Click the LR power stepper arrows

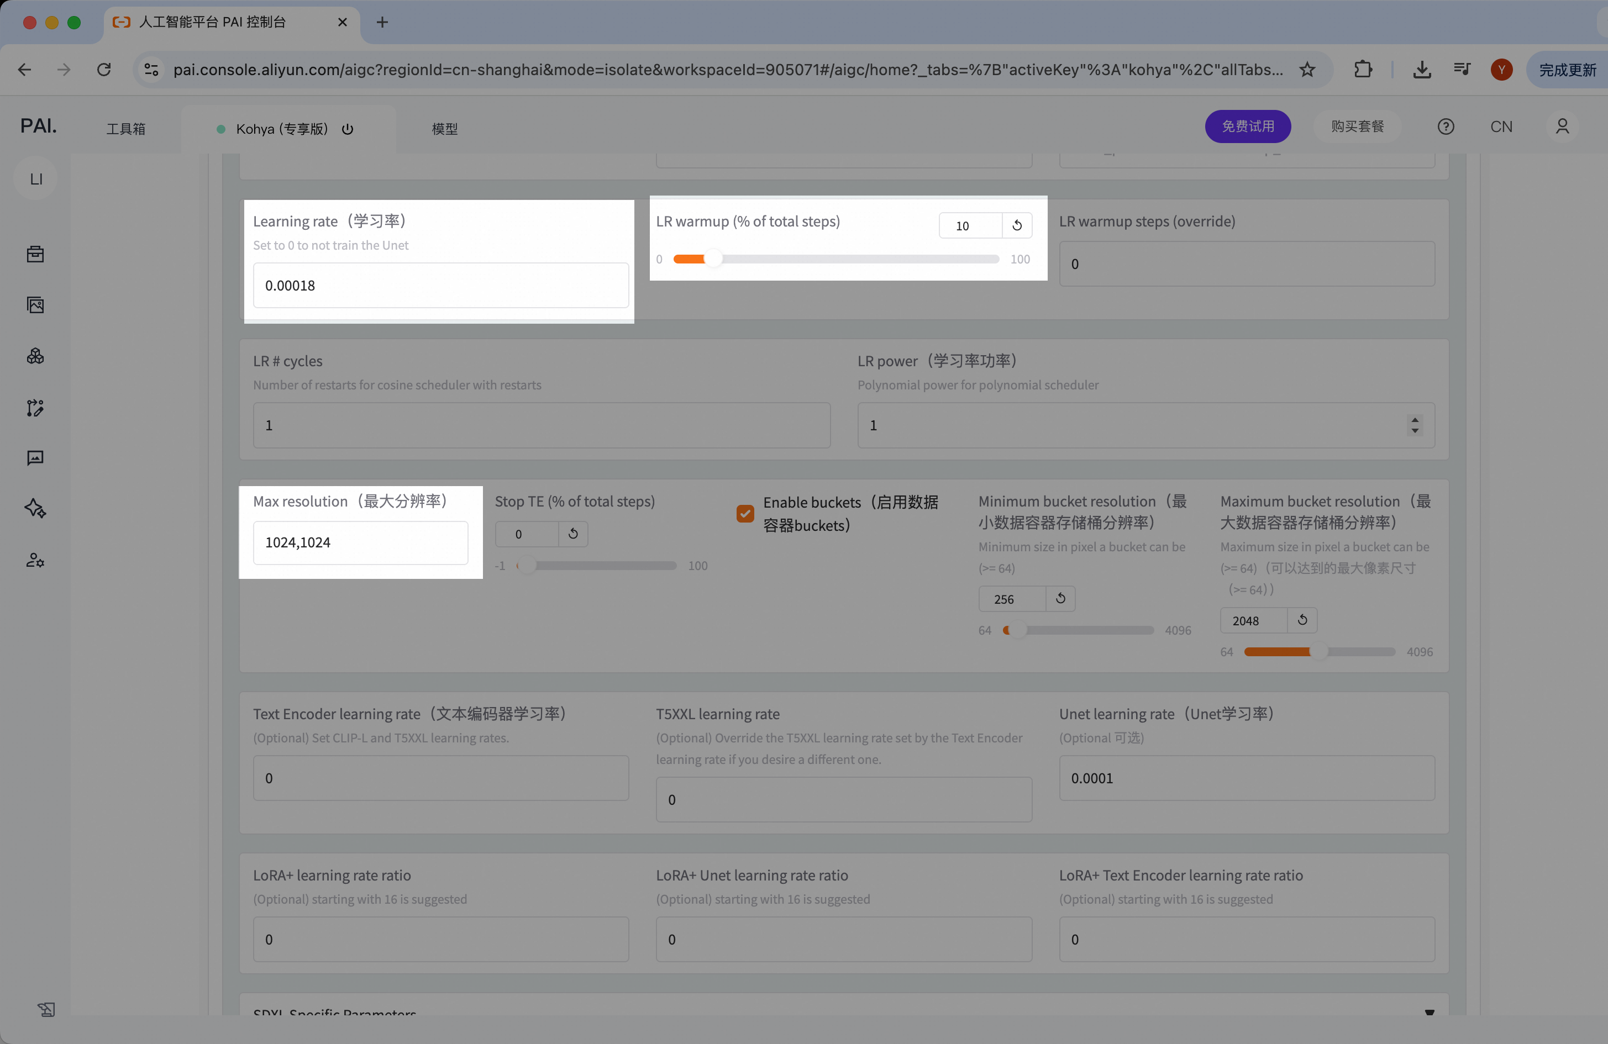[x=1414, y=425]
